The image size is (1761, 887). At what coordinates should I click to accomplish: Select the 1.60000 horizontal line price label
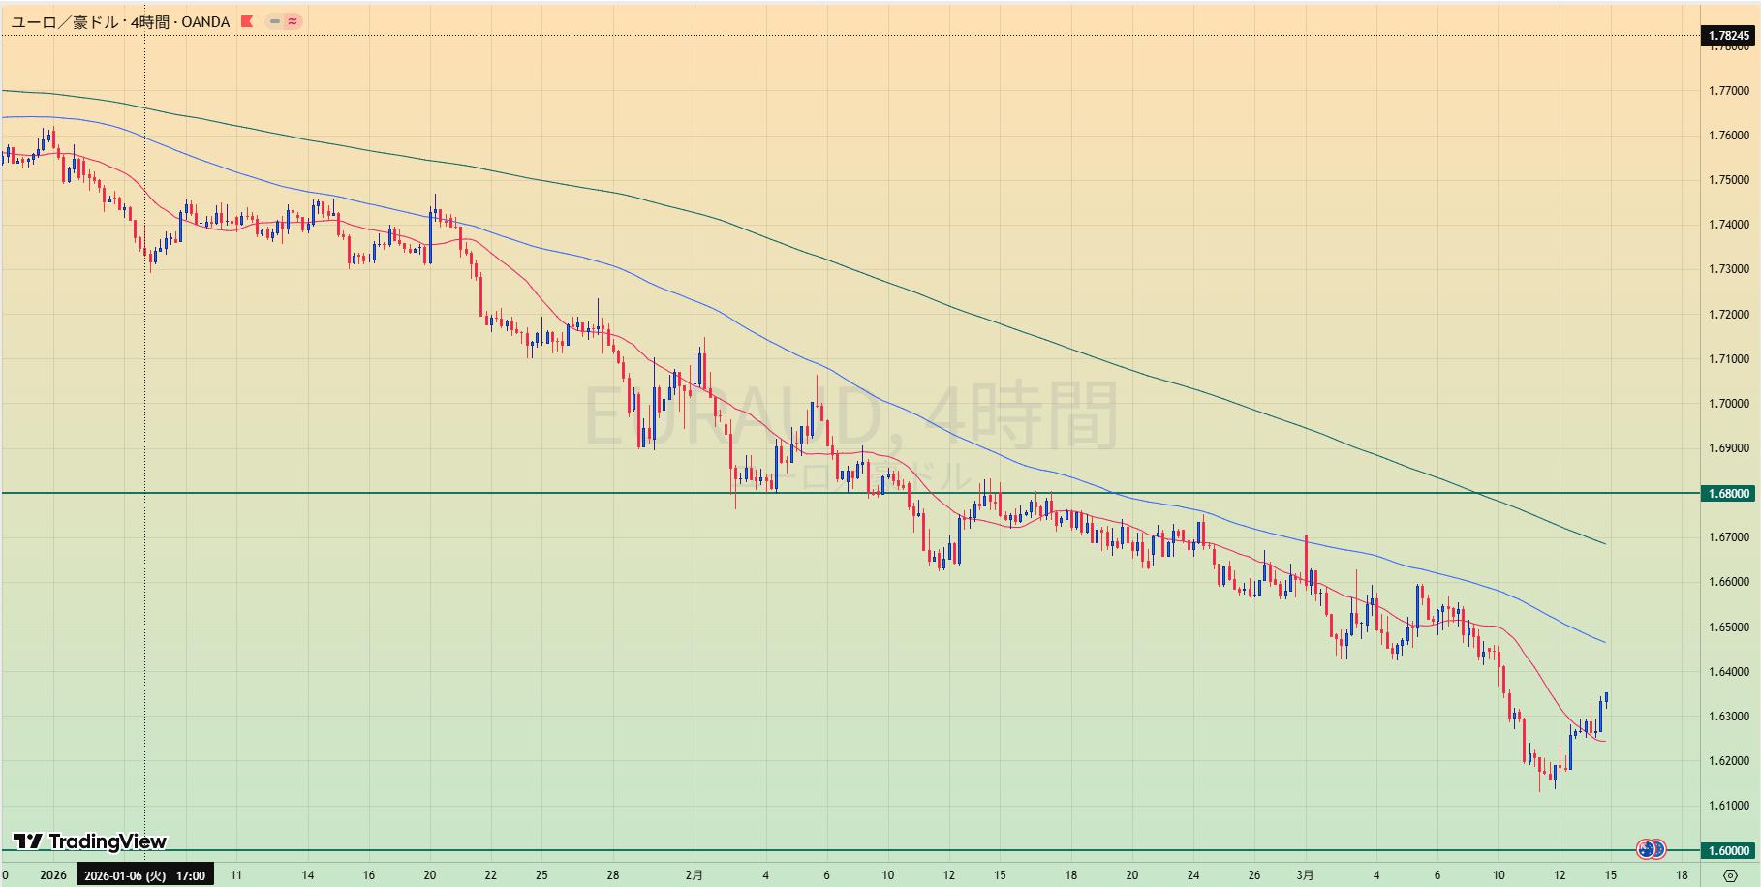point(1729,851)
